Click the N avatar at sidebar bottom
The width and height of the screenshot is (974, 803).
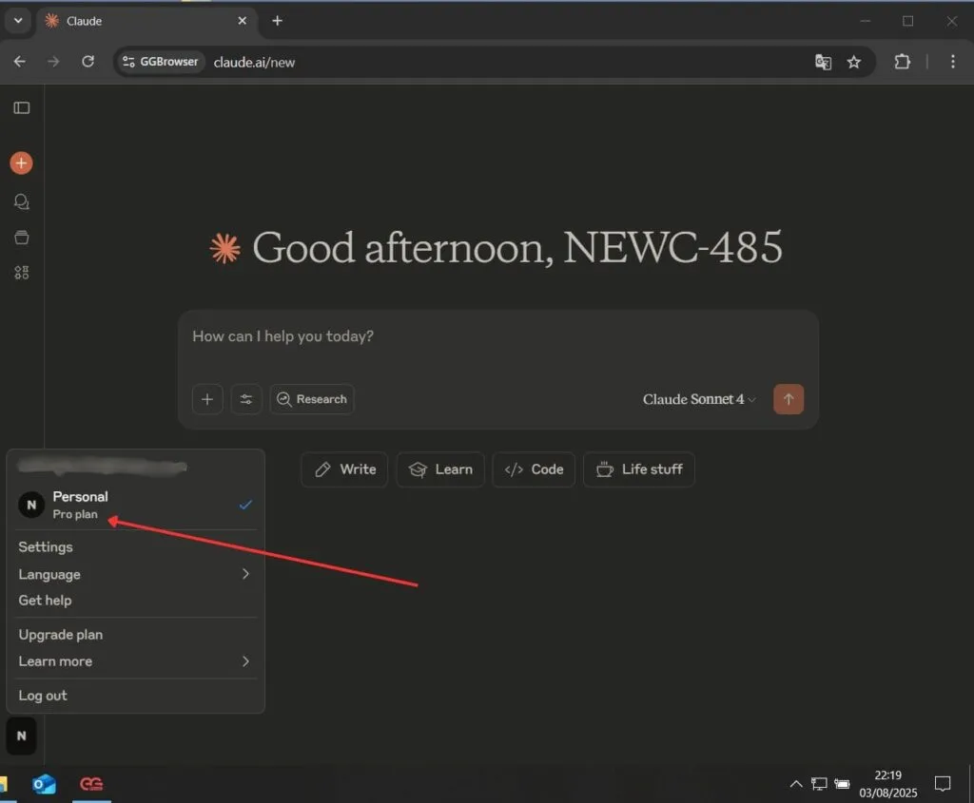21,736
